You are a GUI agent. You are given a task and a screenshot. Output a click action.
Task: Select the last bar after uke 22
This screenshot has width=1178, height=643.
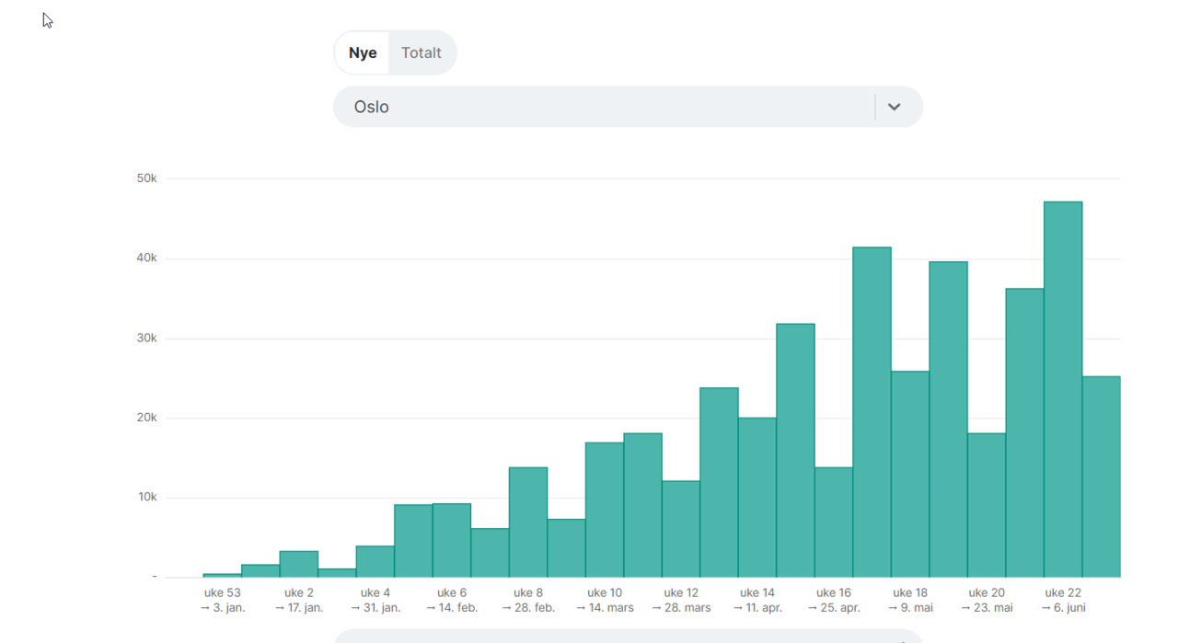tap(1102, 477)
